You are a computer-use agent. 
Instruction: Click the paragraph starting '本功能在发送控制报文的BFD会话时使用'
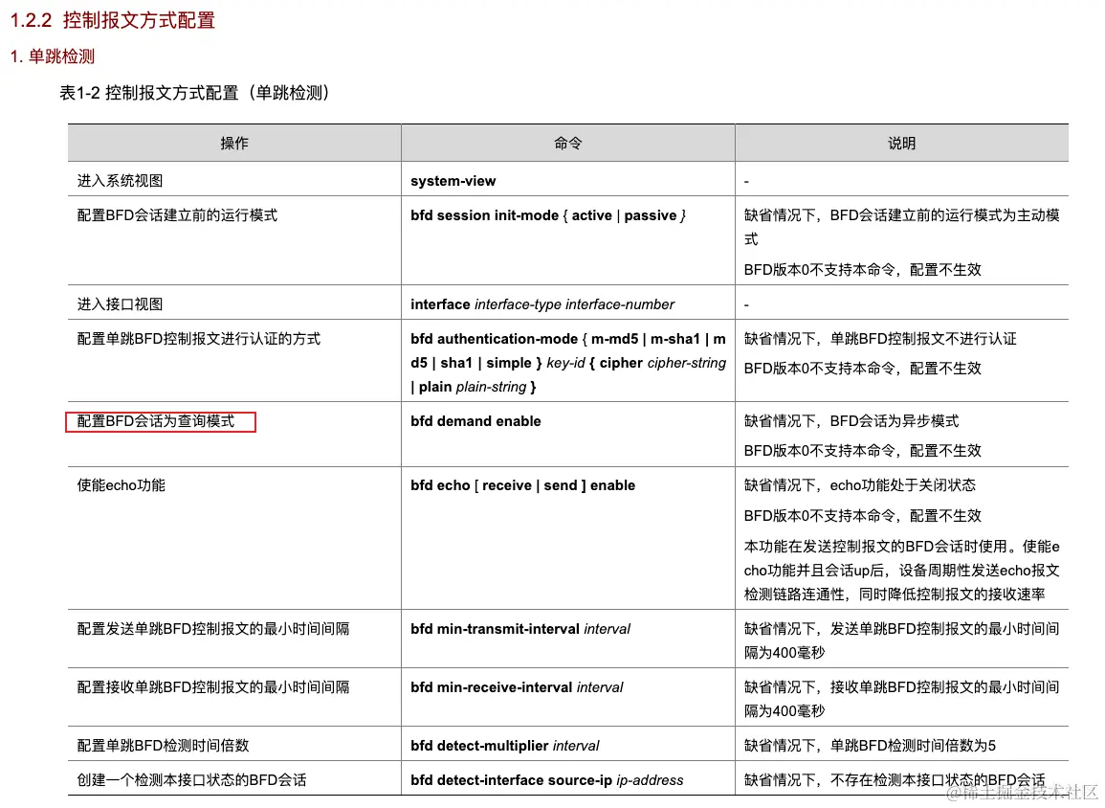click(902, 571)
